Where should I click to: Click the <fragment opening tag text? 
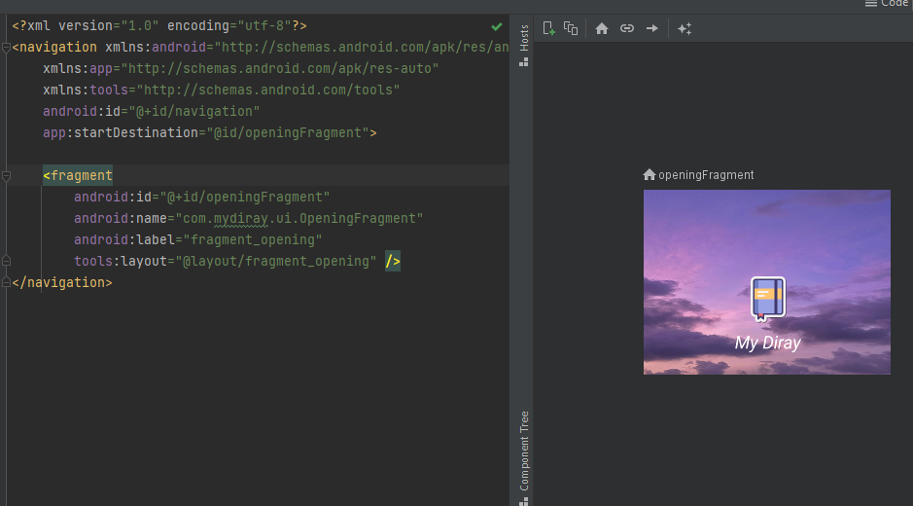click(x=78, y=175)
